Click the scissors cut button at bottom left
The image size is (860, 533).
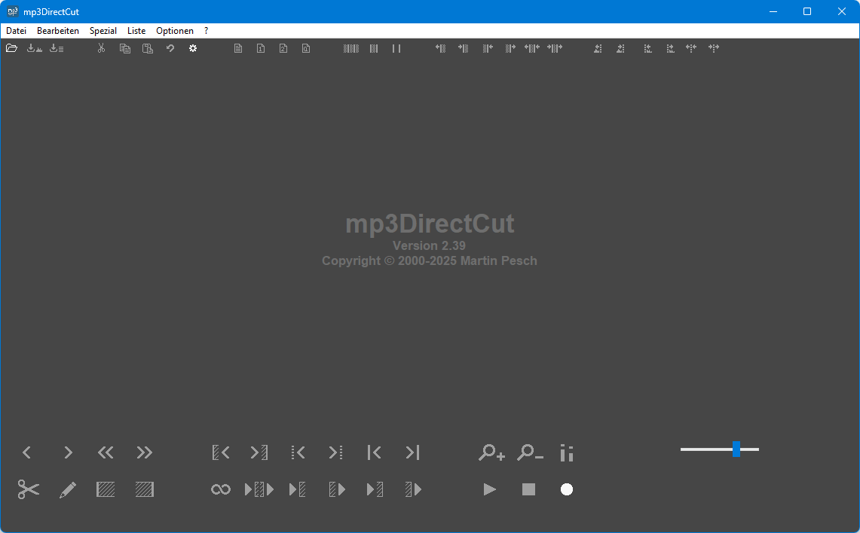coord(29,489)
